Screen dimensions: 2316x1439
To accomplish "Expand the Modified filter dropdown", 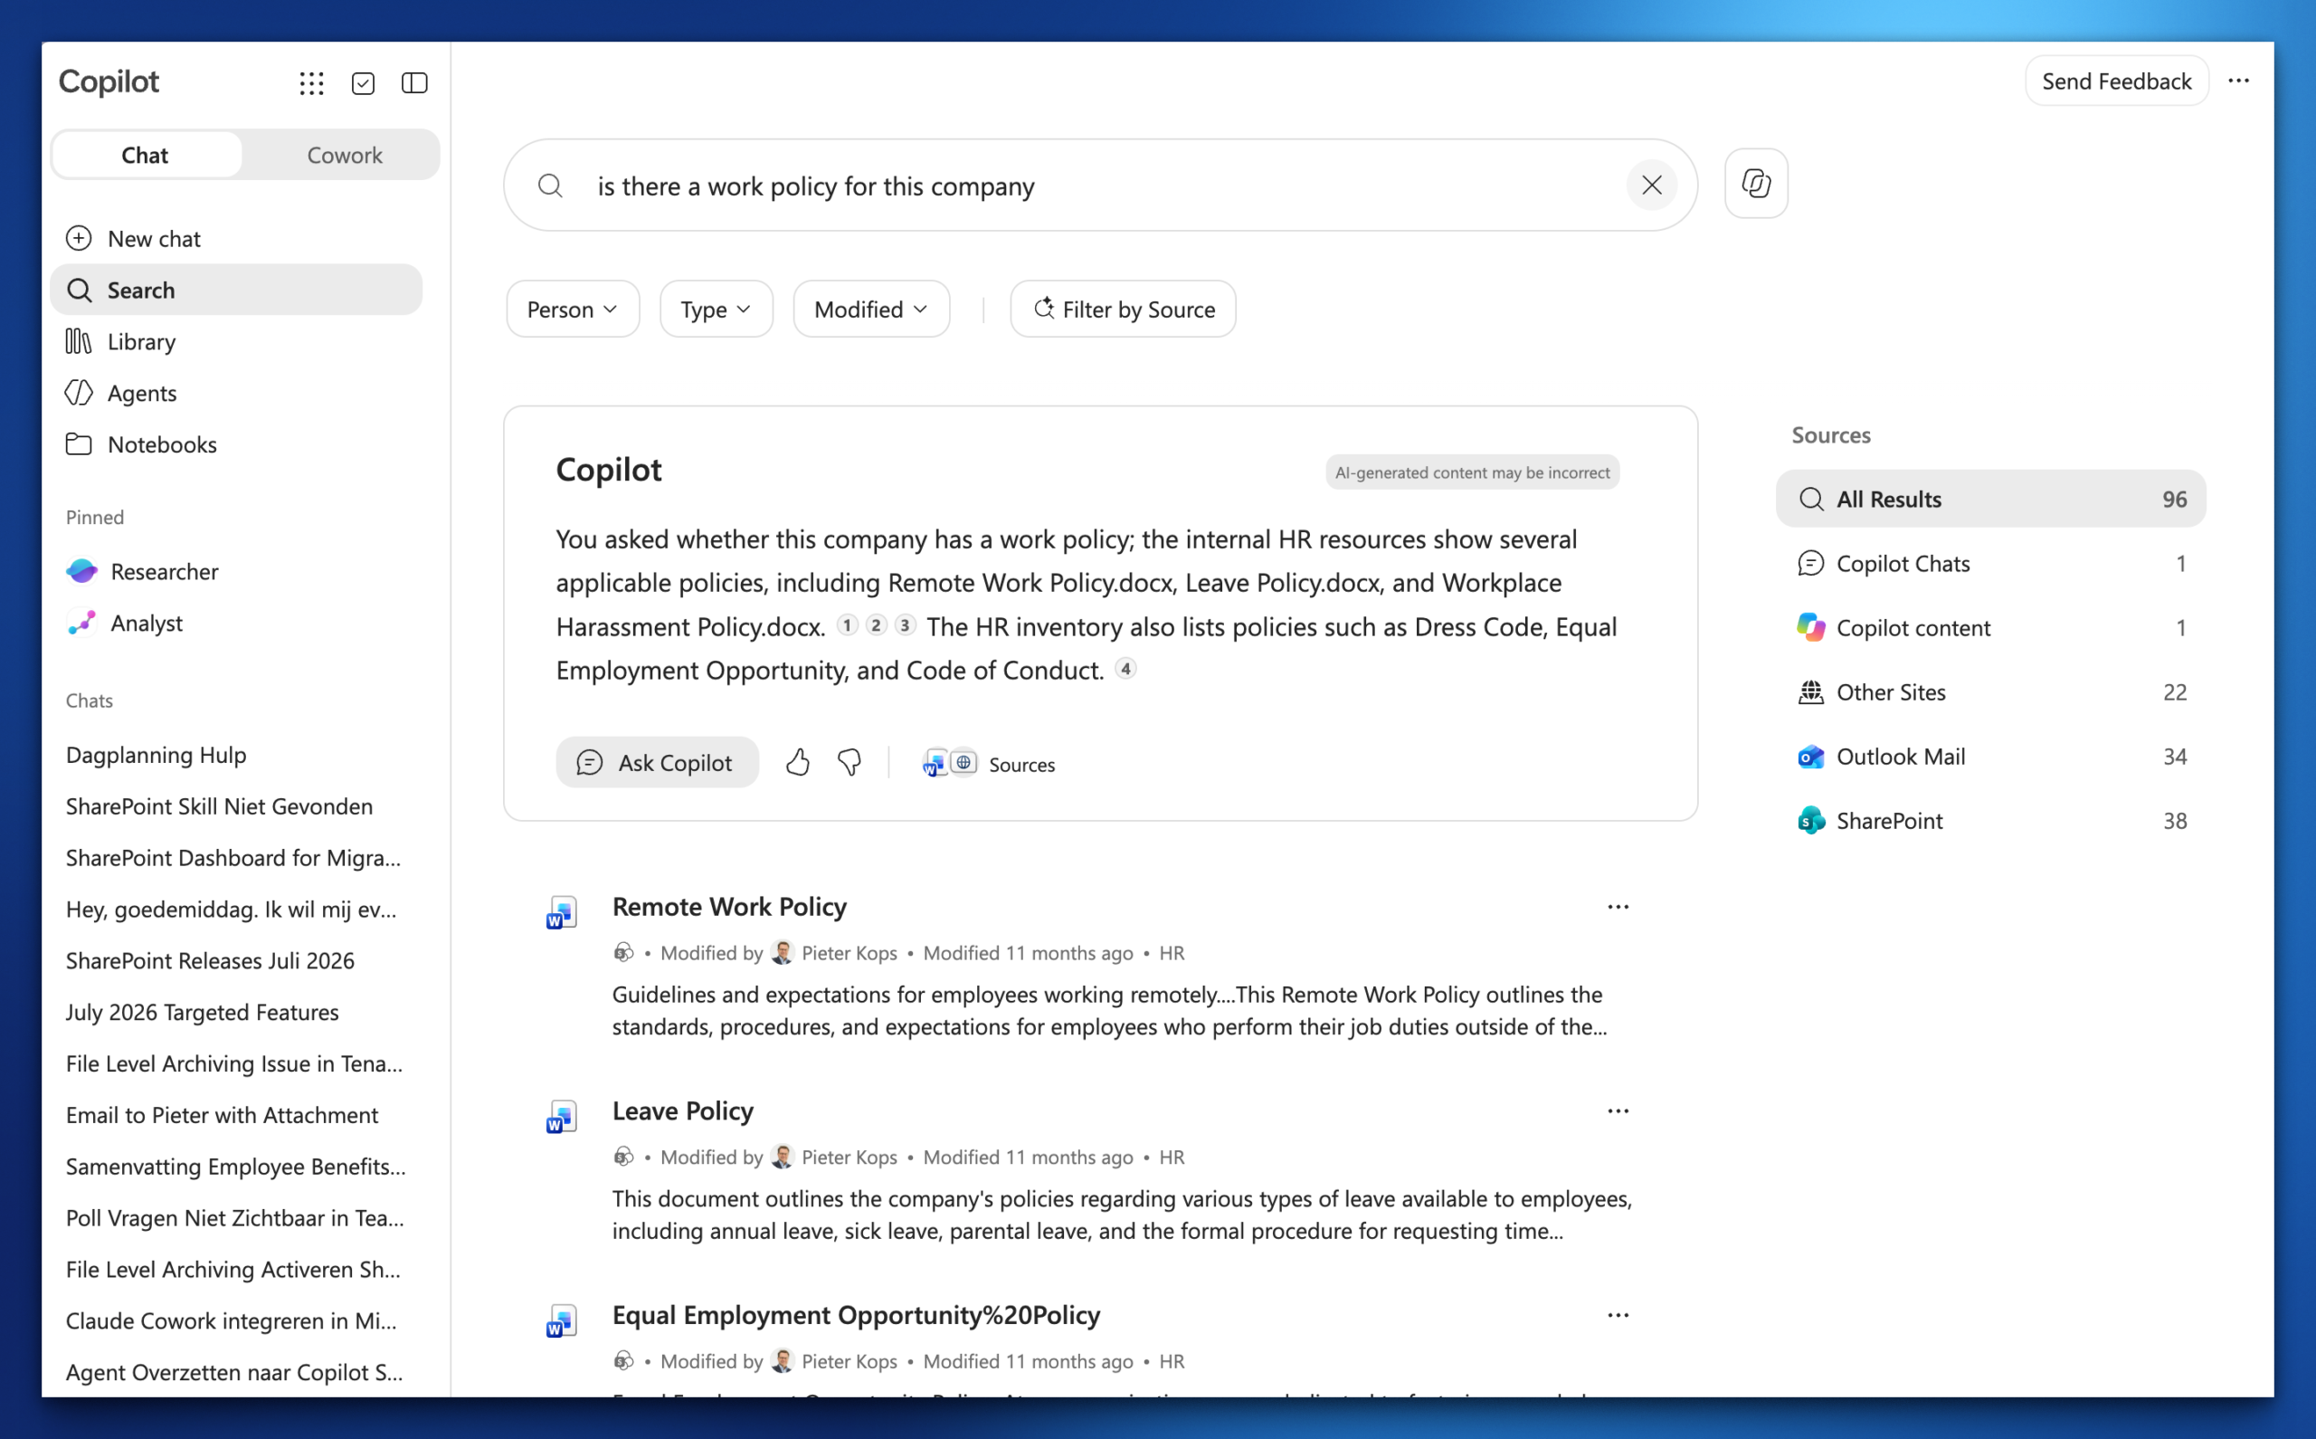I will 871,310.
